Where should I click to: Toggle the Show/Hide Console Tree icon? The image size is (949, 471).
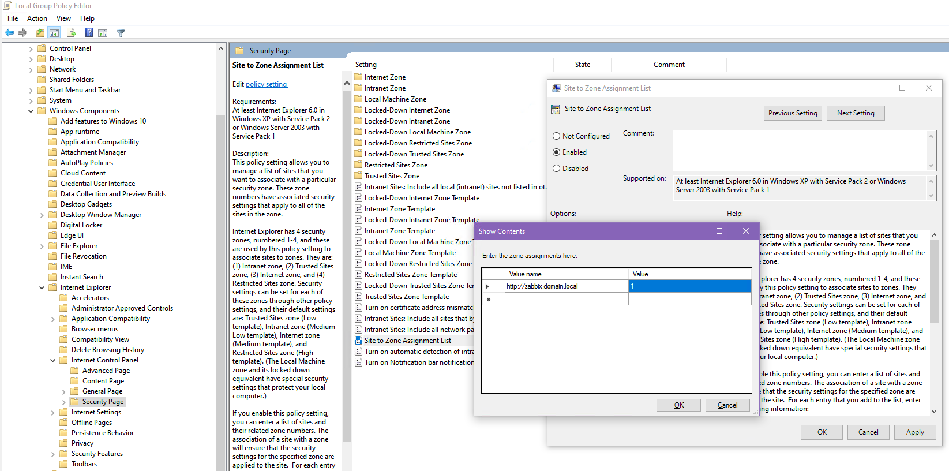pos(54,33)
